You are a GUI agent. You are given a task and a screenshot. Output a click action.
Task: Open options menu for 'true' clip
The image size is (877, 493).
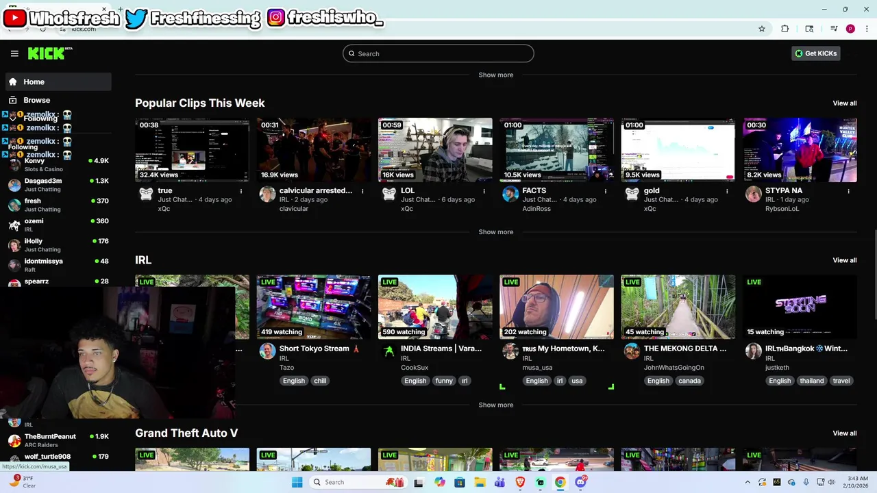click(240, 191)
